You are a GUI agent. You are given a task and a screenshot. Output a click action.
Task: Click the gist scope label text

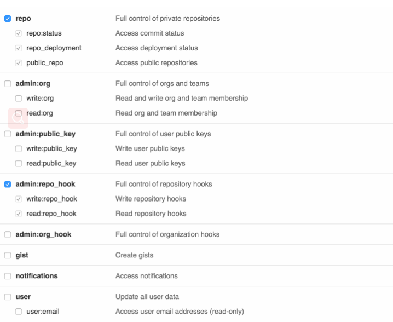pos(21,256)
